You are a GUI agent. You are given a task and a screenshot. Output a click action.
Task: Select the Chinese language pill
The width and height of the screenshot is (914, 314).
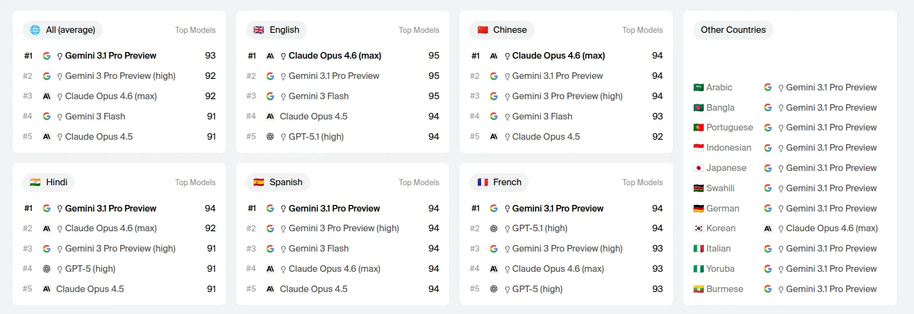point(502,30)
